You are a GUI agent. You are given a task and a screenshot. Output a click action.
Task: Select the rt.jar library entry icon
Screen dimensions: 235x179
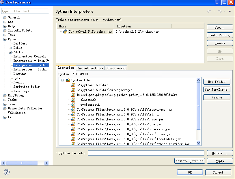[73, 114]
